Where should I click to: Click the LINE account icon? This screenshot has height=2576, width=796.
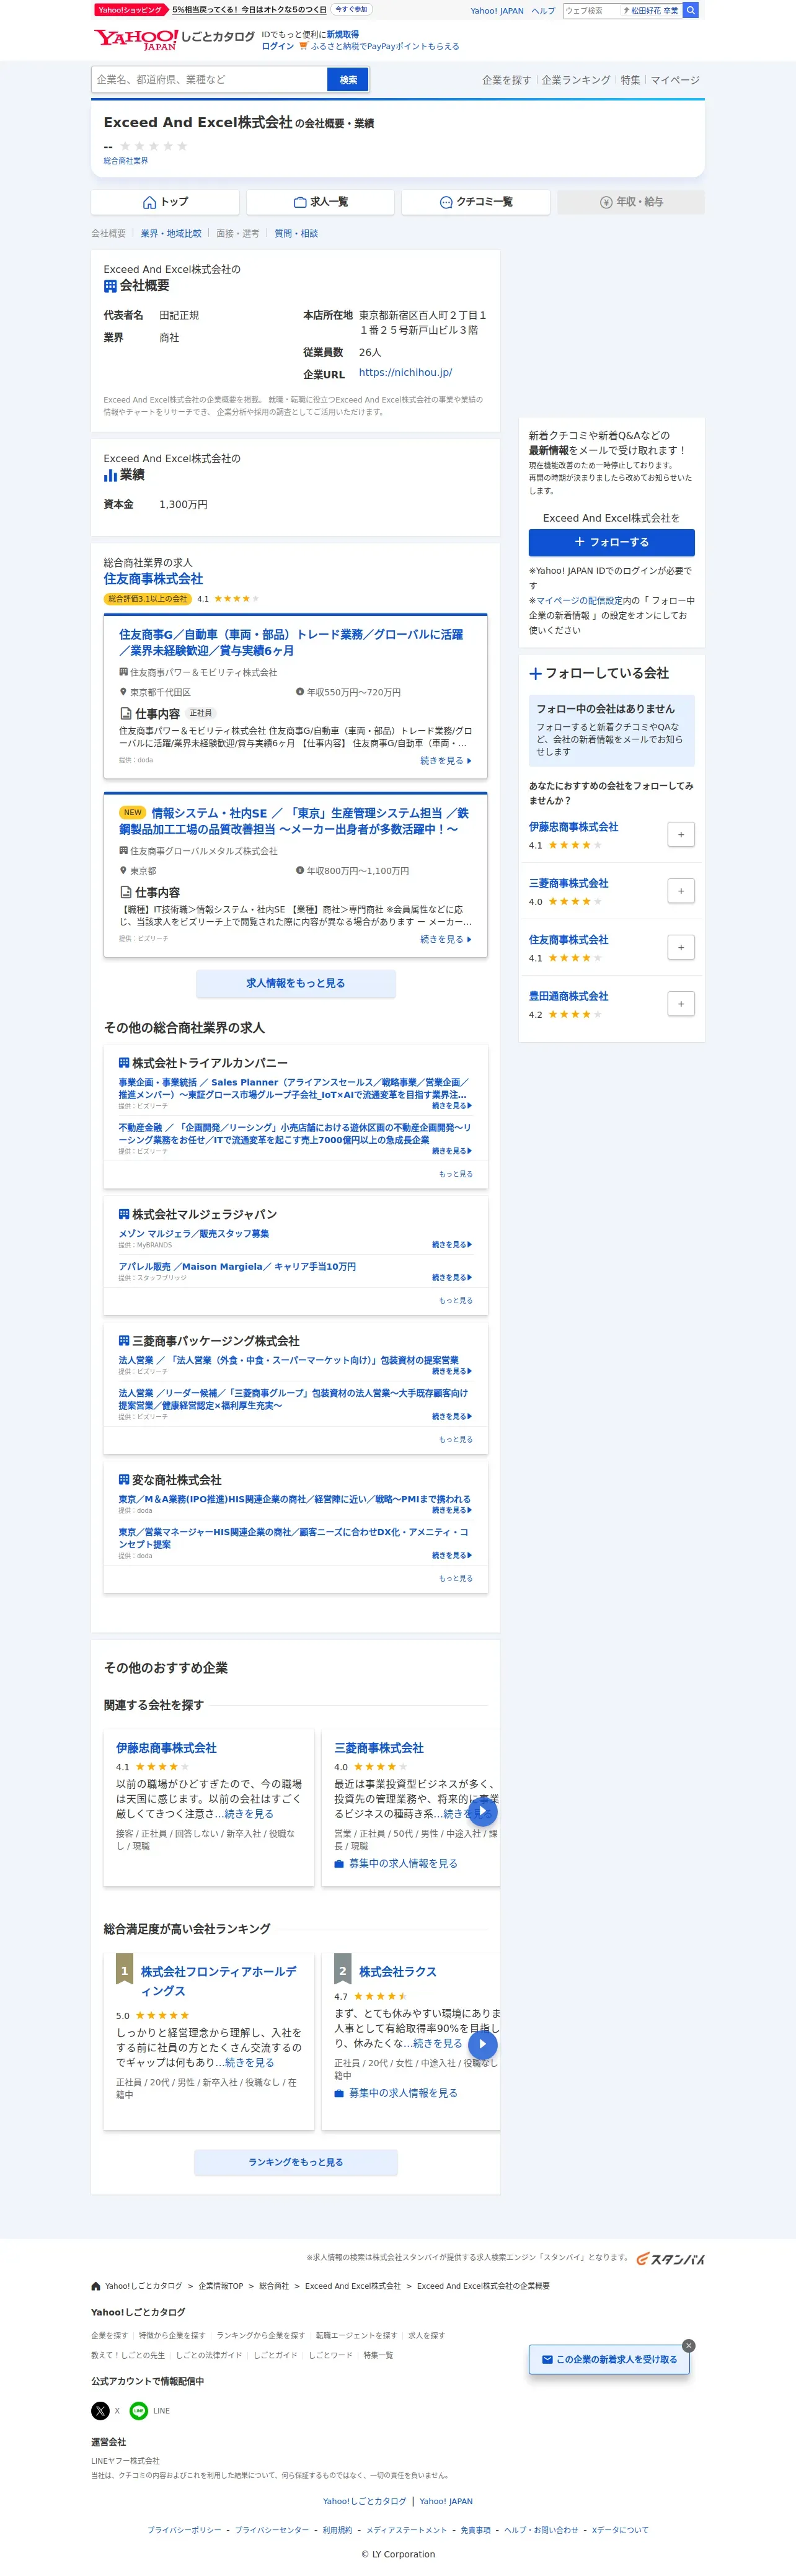pyautogui.click(x=139, y=2411)
